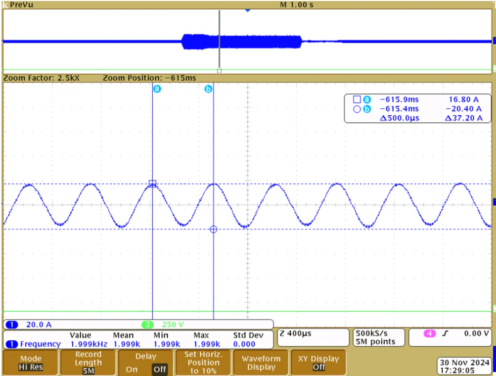Click the rising edge trigger slope icon
496x376 pixels.
[446, 333]
